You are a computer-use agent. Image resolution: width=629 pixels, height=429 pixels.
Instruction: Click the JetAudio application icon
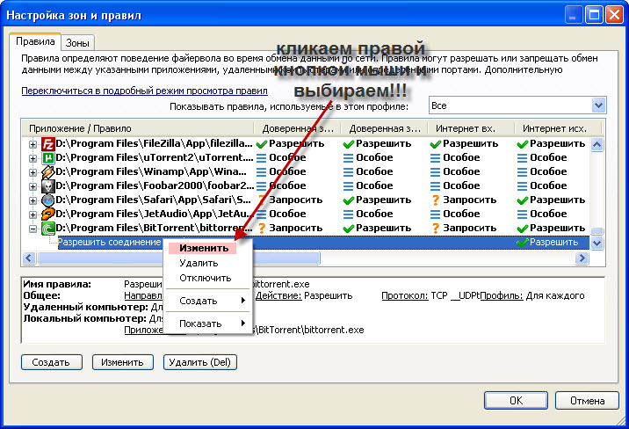pos(49,214)
